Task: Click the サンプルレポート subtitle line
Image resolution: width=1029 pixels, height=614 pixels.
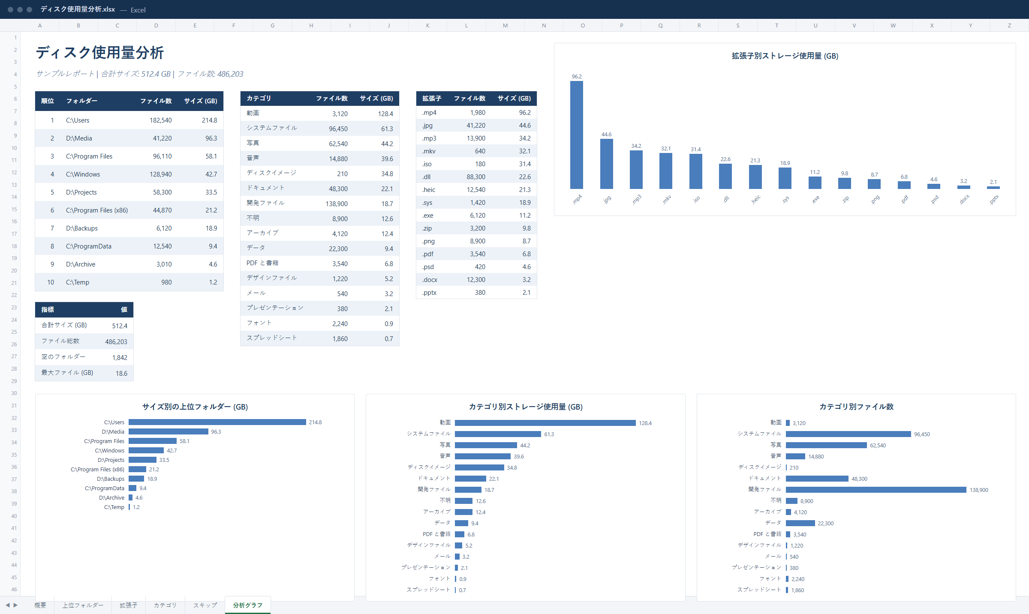Action: 139,74
